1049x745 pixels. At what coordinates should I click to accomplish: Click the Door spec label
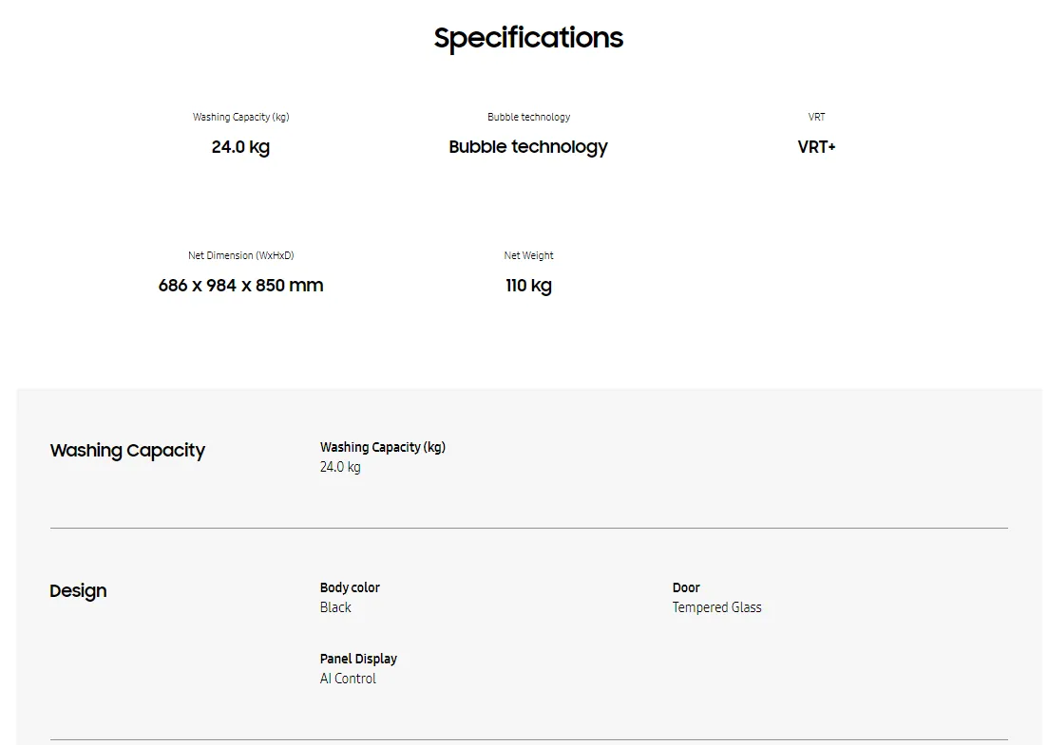tap(686, 588)
